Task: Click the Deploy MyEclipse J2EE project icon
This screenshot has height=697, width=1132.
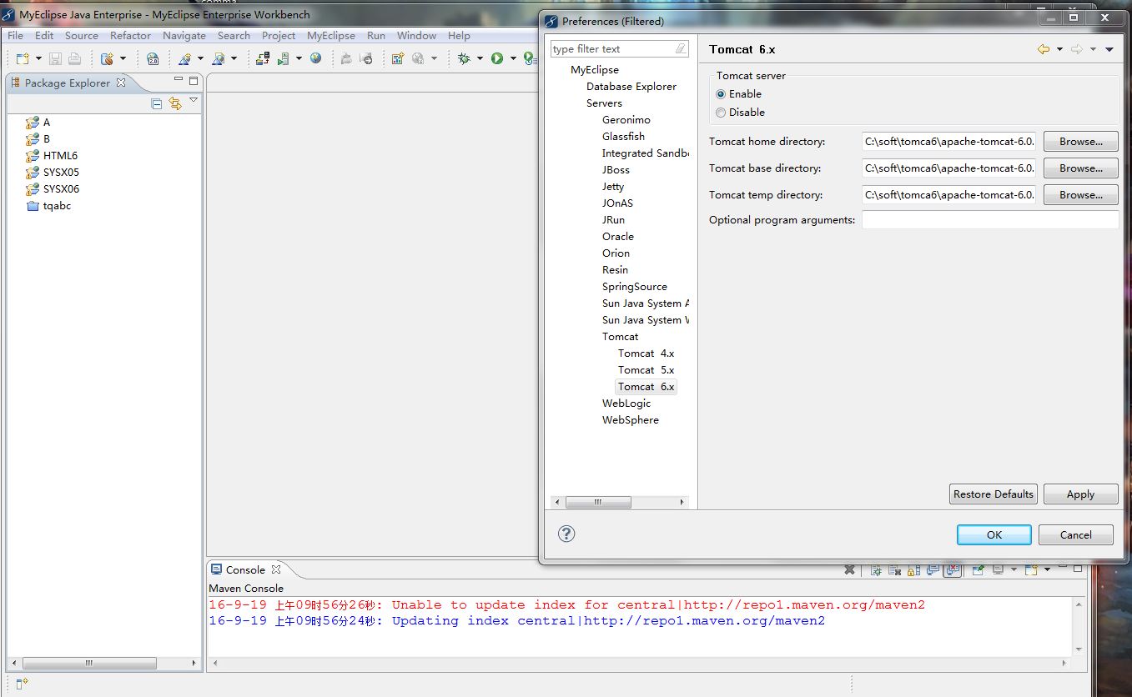Action: click(x=263, y=58)
